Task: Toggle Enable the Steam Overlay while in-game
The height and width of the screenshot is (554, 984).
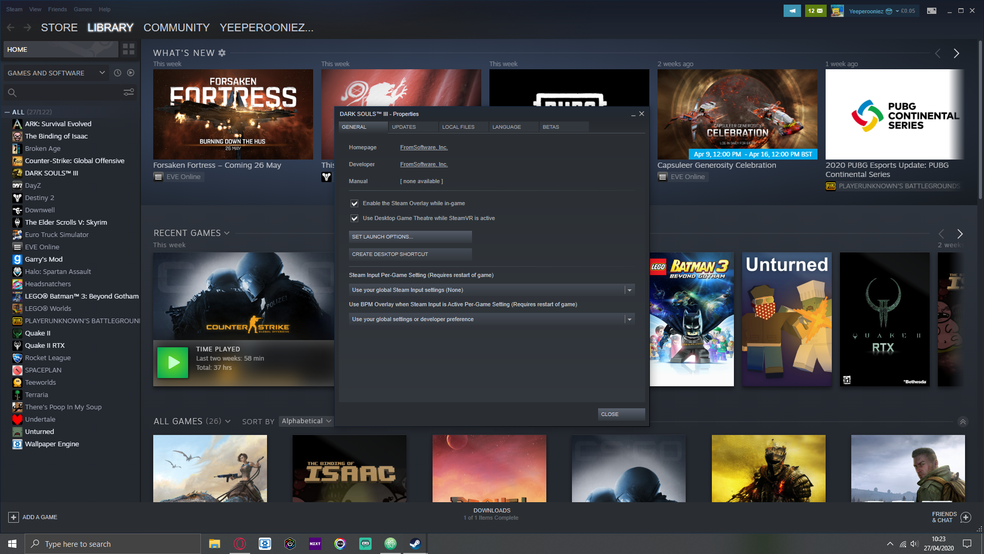Action: point(354,204)
